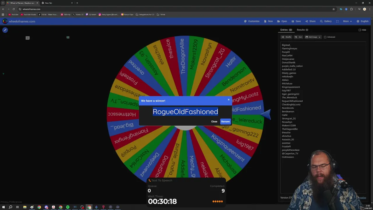Viewport: 373px width, 210px height.
Task: Open Spotify from the taskbar
Action: click(68, 207)
